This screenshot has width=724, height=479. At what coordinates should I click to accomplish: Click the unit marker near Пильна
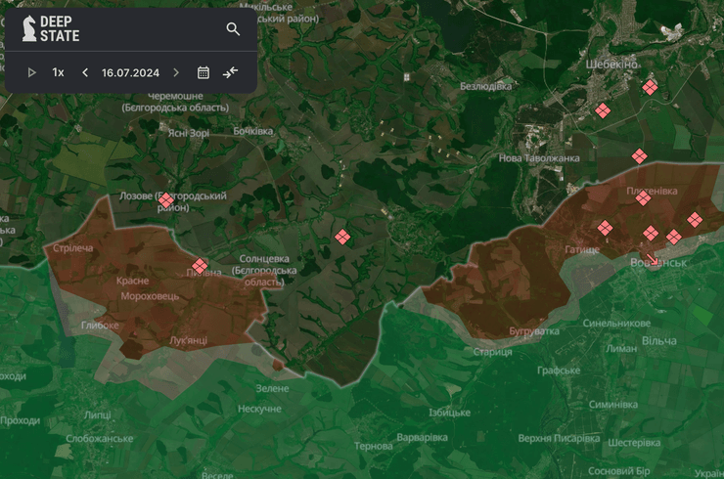[x=200, y=266]
